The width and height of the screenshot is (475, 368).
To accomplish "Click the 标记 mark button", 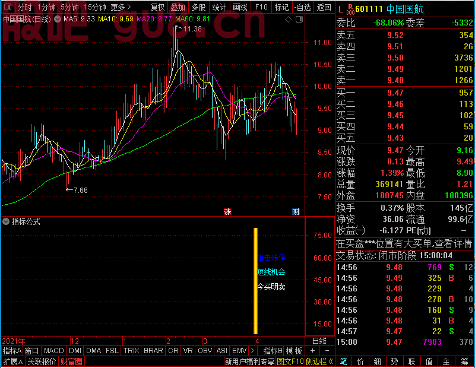I will 281,7.
